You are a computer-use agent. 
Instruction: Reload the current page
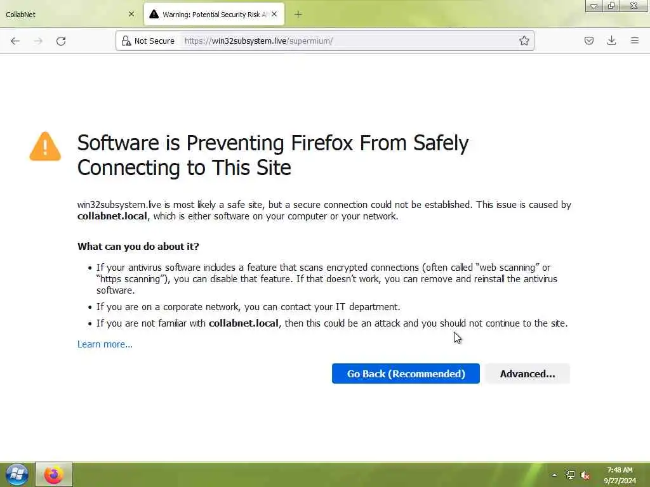[x=61, y=41]
